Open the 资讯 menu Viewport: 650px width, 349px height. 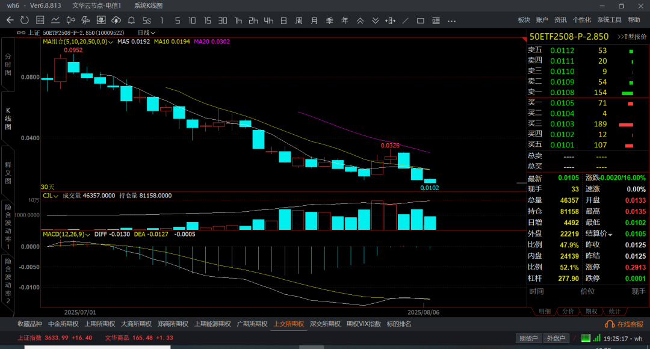[560, 20]
